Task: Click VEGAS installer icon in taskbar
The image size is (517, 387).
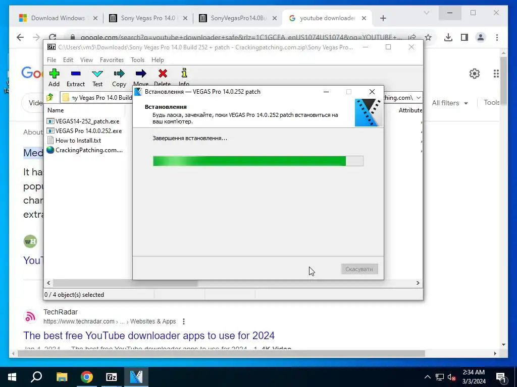Action: pyautogui.click(x=136, y=377)
